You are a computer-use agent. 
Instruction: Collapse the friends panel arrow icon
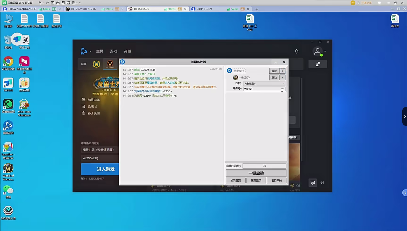pyautogui.click(x=322, y=183)
